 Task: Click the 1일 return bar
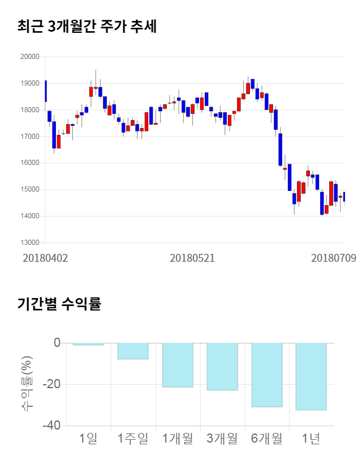click(x=88, y=344)
